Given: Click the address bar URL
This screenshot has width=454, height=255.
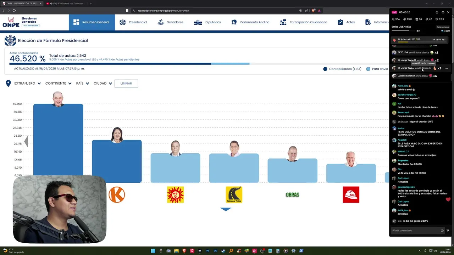Looking at the screenshot, I should pyautogui.click(x=163, y=11).
